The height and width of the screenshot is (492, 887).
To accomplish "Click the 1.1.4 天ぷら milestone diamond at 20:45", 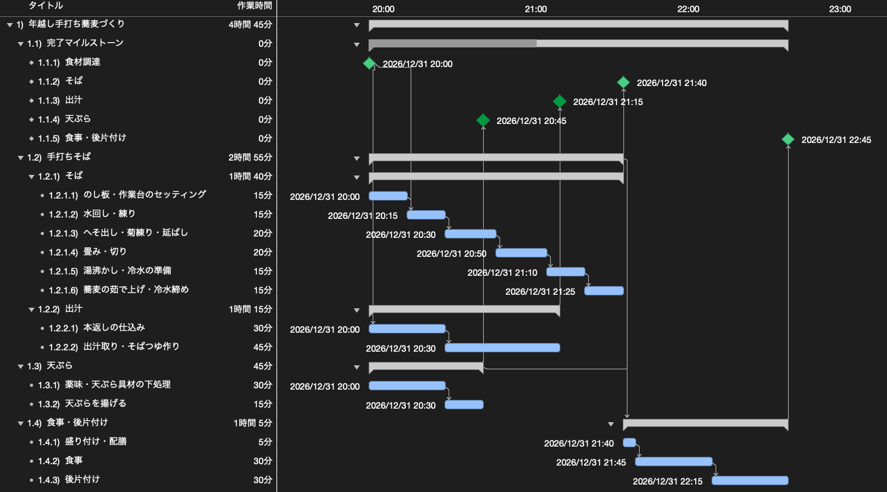I will pos(483,121).
